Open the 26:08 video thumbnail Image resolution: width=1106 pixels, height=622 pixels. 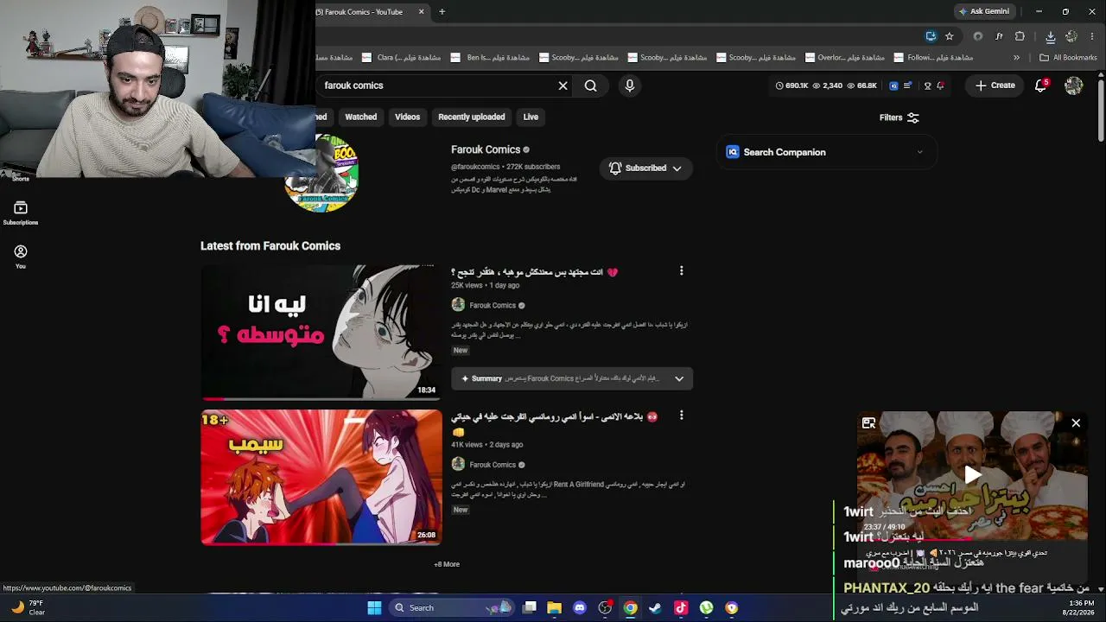coord(321,477)
